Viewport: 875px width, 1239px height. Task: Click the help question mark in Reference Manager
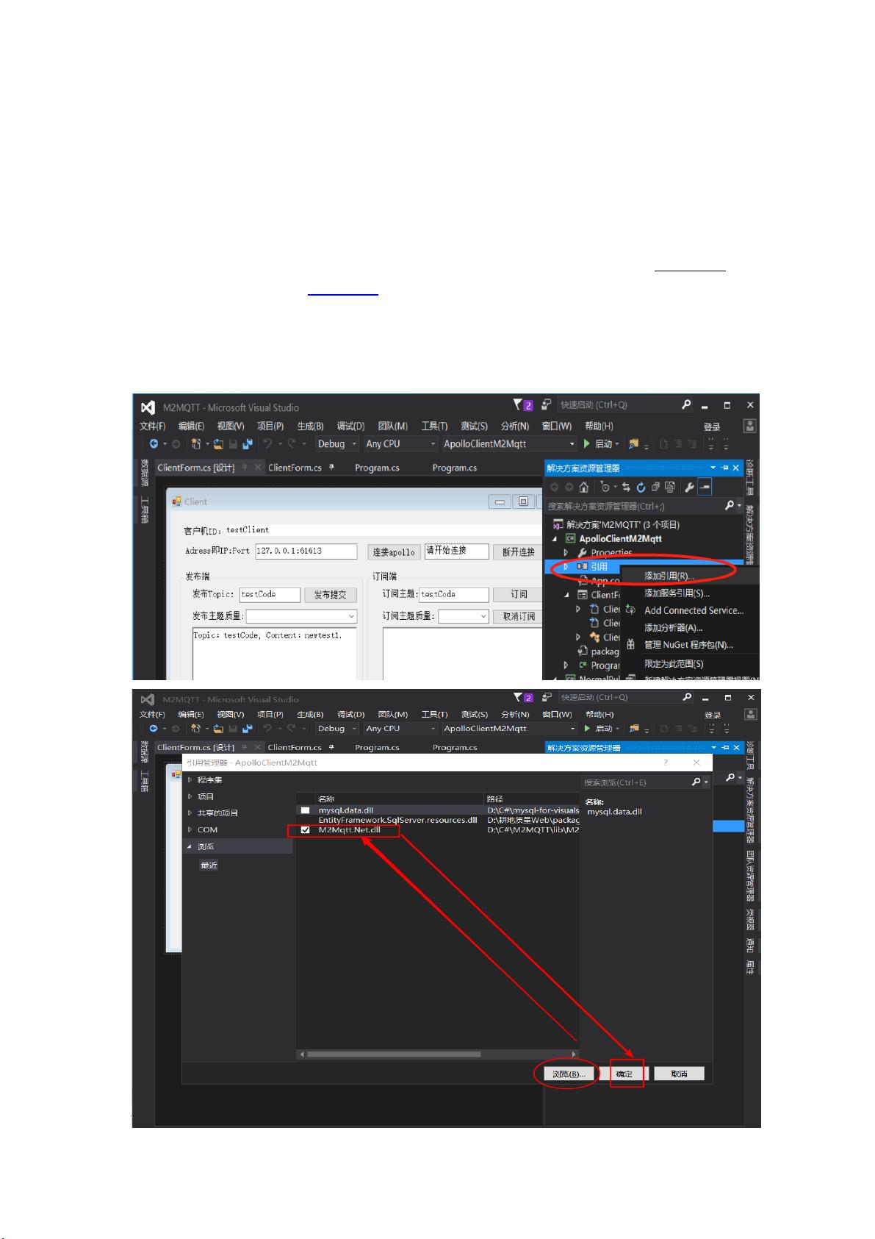click(666, 763)
